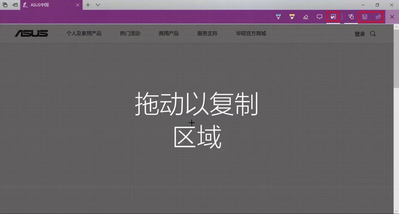Switch to the ASUS中国 tab
This screenshot has width=399, height=214.
click(44, 5)
